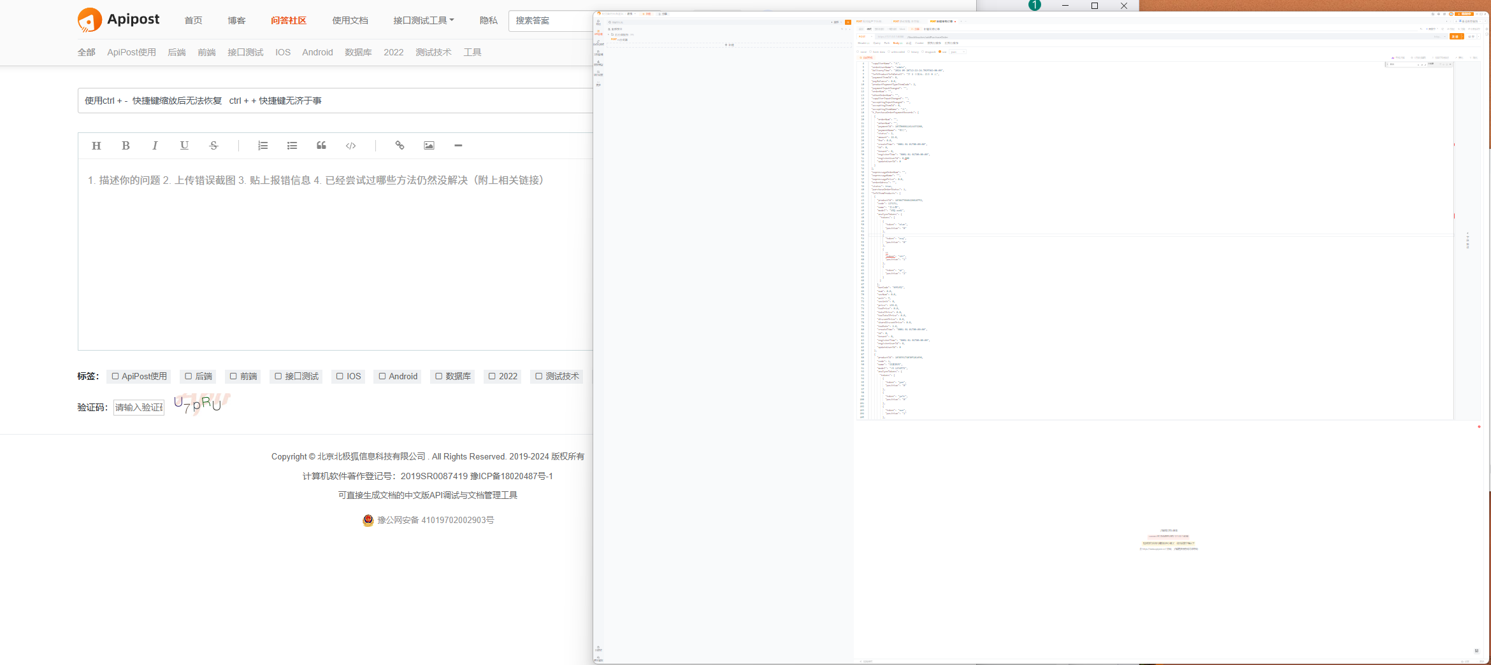Image resolution: width=1491 pixels, height=665 pixels.
Task: Apply heading format with the H icon
Action: 96,146
